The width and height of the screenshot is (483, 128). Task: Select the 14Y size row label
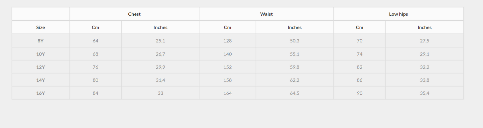click(x=40, y=80)
